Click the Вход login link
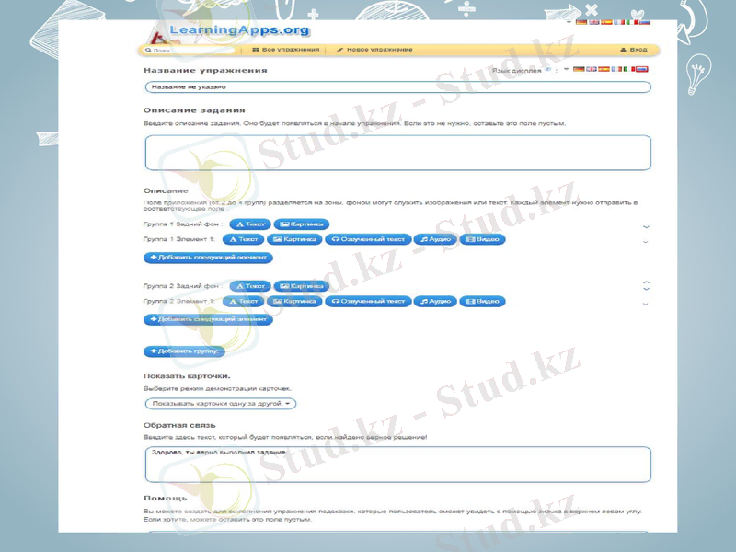 [x=634, y=50]
